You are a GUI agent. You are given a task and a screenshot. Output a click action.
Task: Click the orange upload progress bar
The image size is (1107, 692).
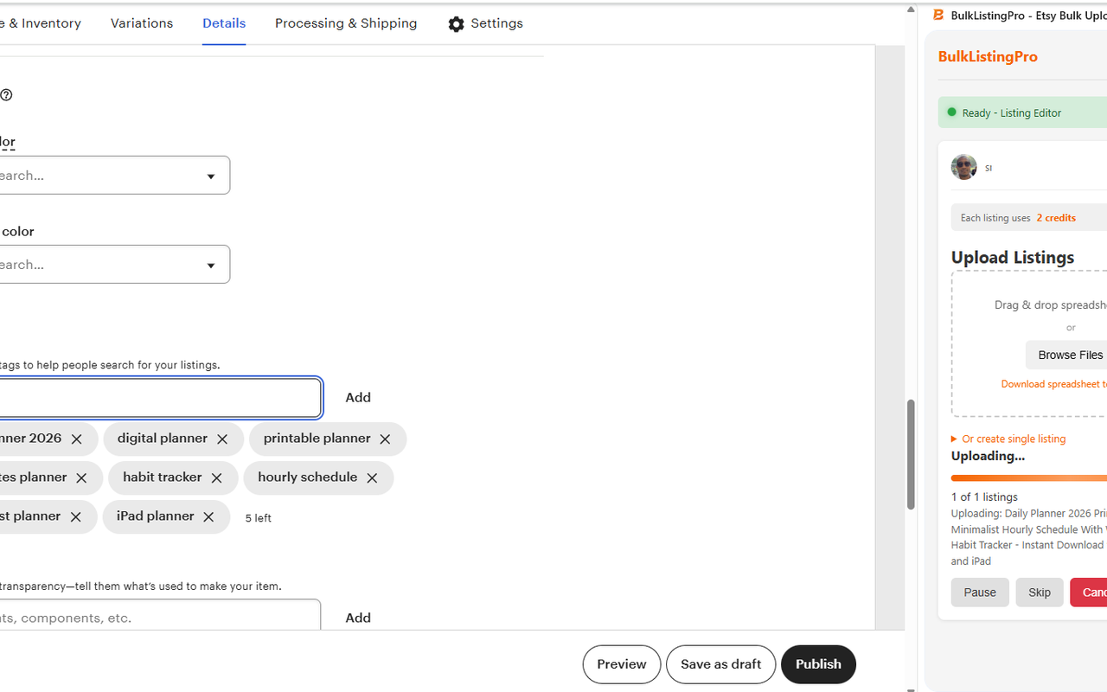[x=1029, y=477]
